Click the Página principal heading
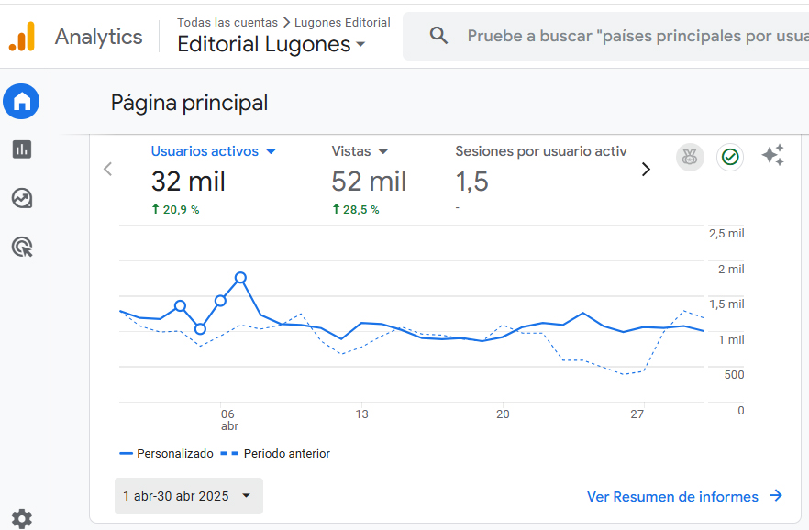Screen dimensions: 809x530 189,103
